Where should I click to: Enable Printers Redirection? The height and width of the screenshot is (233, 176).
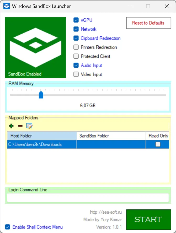[76, 47]
